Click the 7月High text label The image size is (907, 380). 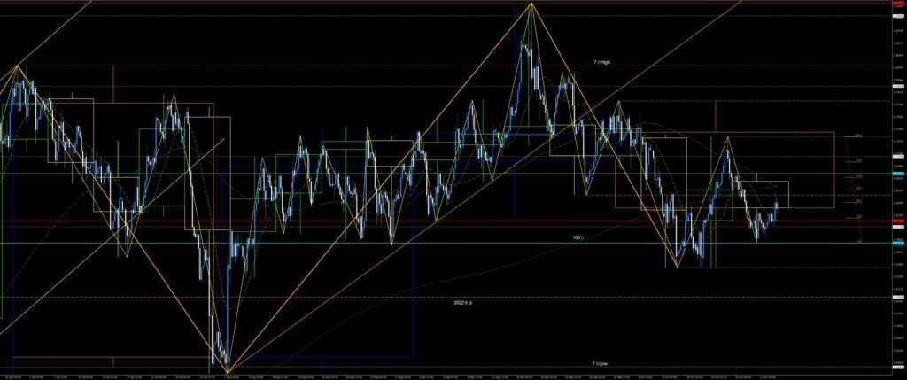601,62
